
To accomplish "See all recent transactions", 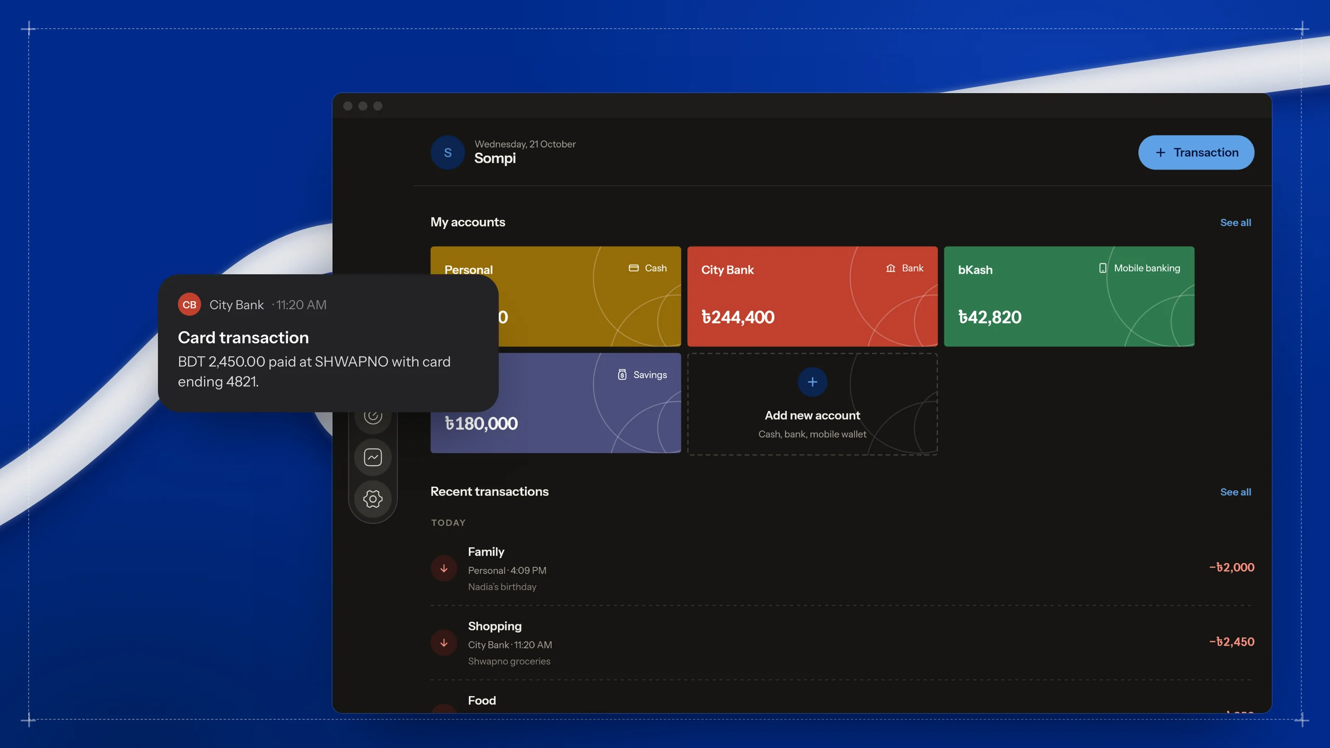I will coord(1235,492).
